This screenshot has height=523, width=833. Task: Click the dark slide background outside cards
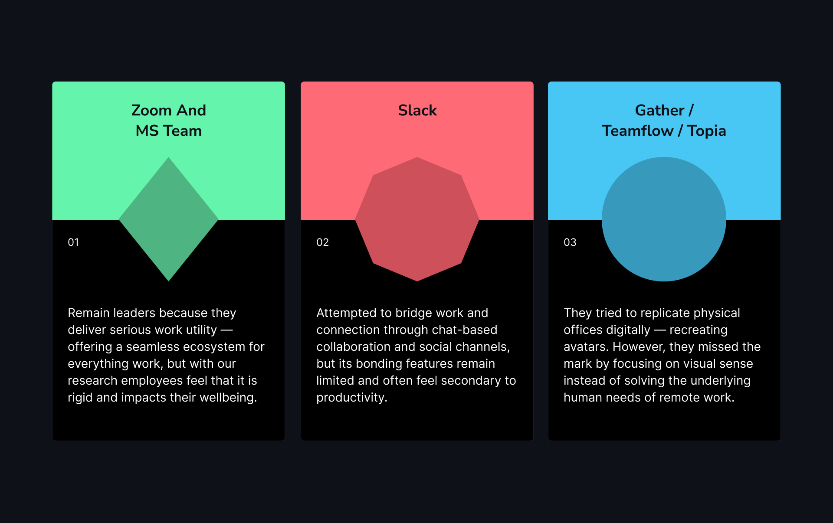[416, 481]
